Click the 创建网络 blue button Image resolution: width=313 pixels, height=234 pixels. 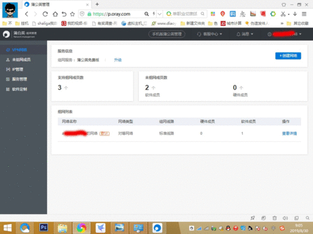[288, 56]
